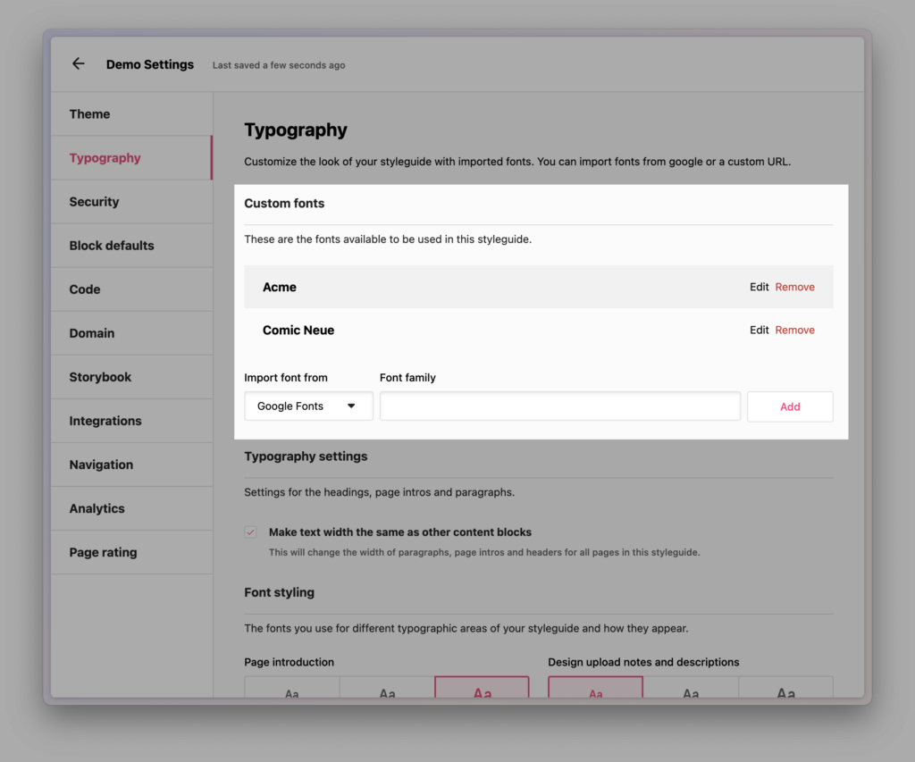Remove the Acme font
This screenshot has width=915, height=762.
[794, 287]
